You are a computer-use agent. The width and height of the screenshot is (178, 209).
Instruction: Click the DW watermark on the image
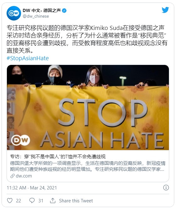click(21, 140)
